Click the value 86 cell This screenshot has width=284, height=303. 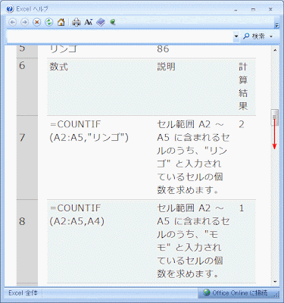click(x=163, y=48)
